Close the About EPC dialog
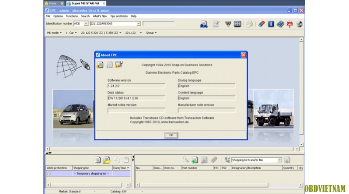 pos(243,55)
